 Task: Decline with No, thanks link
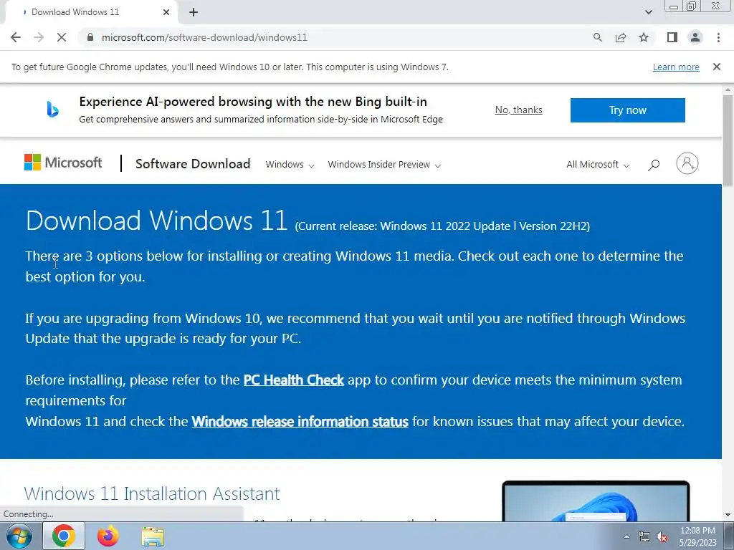click(518, 110)
